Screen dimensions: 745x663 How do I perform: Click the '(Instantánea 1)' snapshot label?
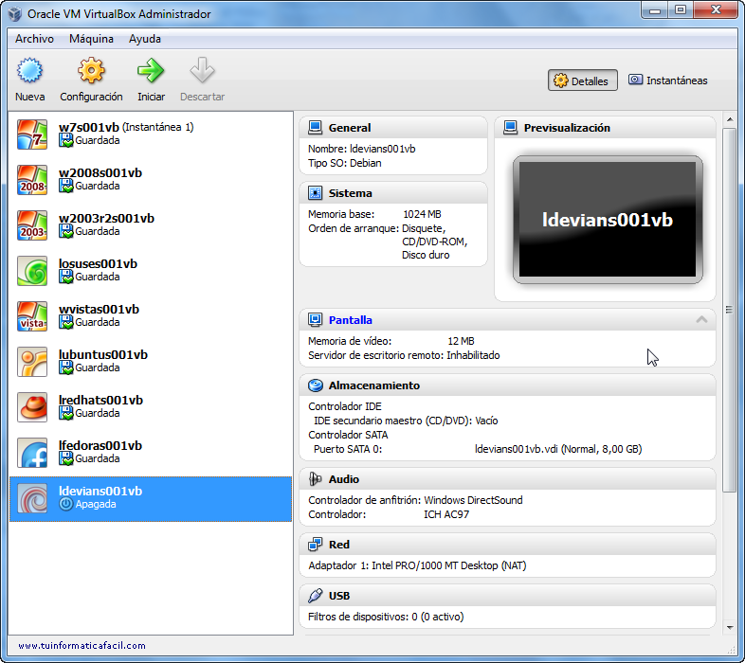(157, 127)
